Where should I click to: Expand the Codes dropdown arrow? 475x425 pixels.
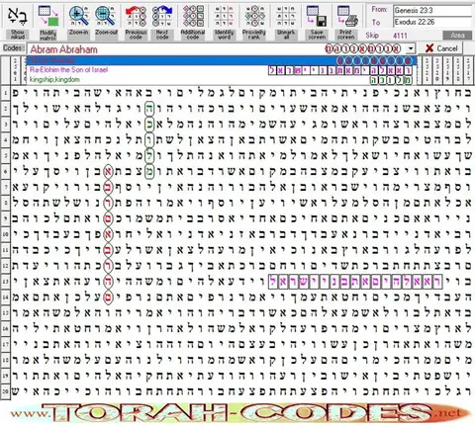tap(411, 48)
